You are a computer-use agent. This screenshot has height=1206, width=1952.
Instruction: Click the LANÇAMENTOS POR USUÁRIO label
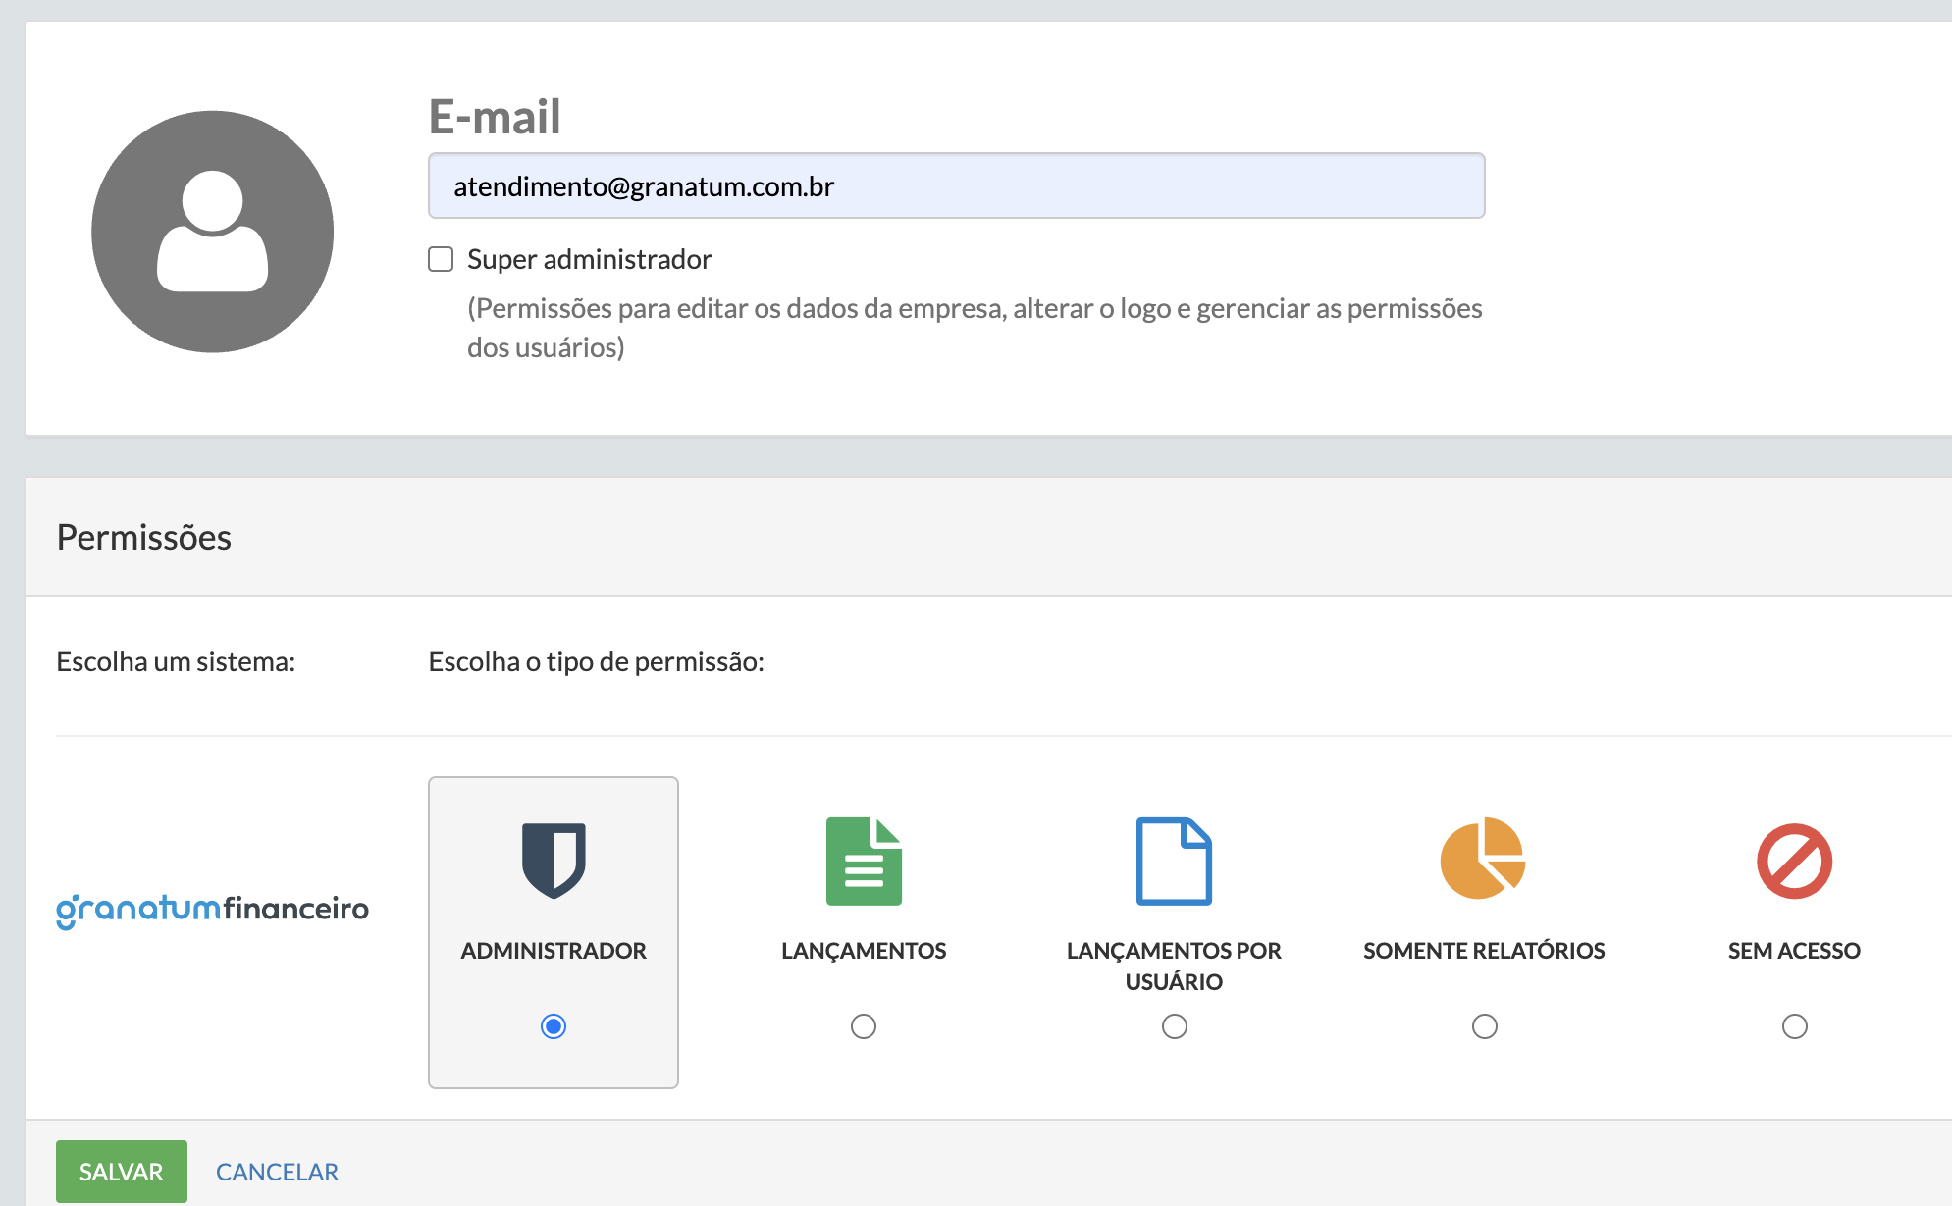[1174, 966]
